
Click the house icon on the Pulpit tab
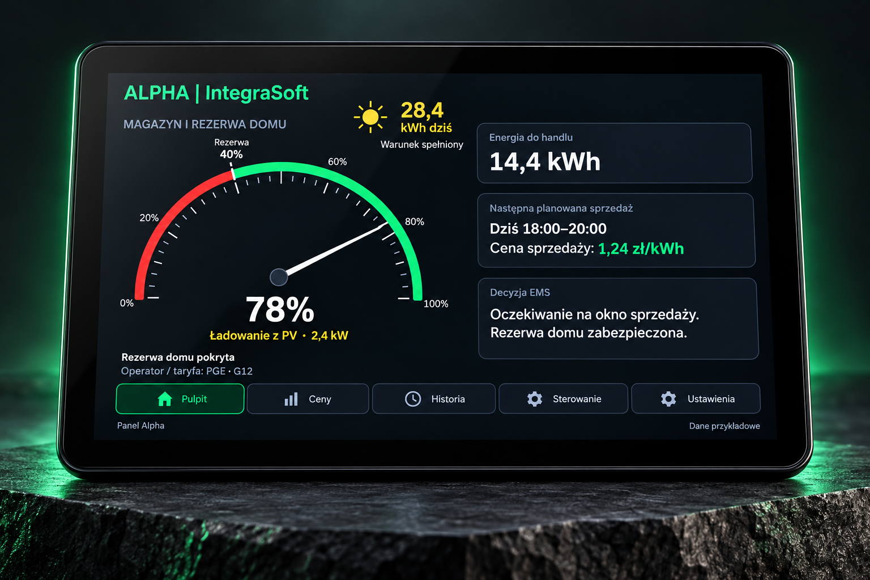(165, 399)
